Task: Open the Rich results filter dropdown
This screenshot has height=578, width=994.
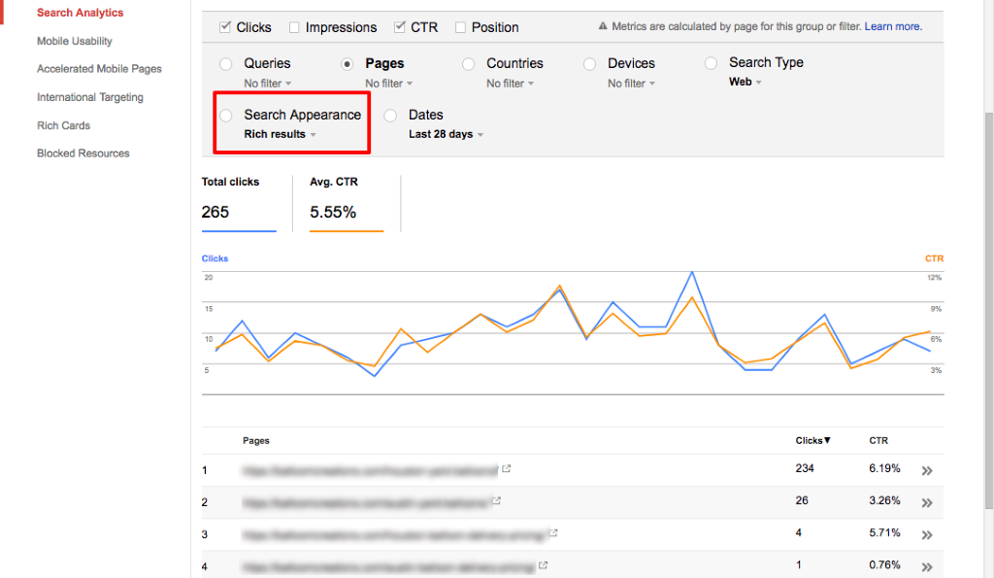Action: (x=280, y=135)
